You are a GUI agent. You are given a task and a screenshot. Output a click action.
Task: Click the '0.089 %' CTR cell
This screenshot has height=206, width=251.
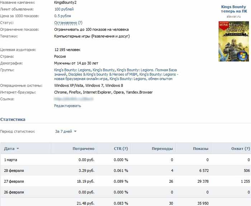click(121, 181)
